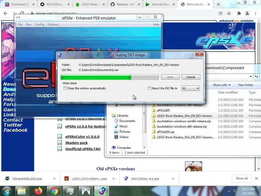Open ePSXeCutor v1.0.6.0 link

pos(82,137)
